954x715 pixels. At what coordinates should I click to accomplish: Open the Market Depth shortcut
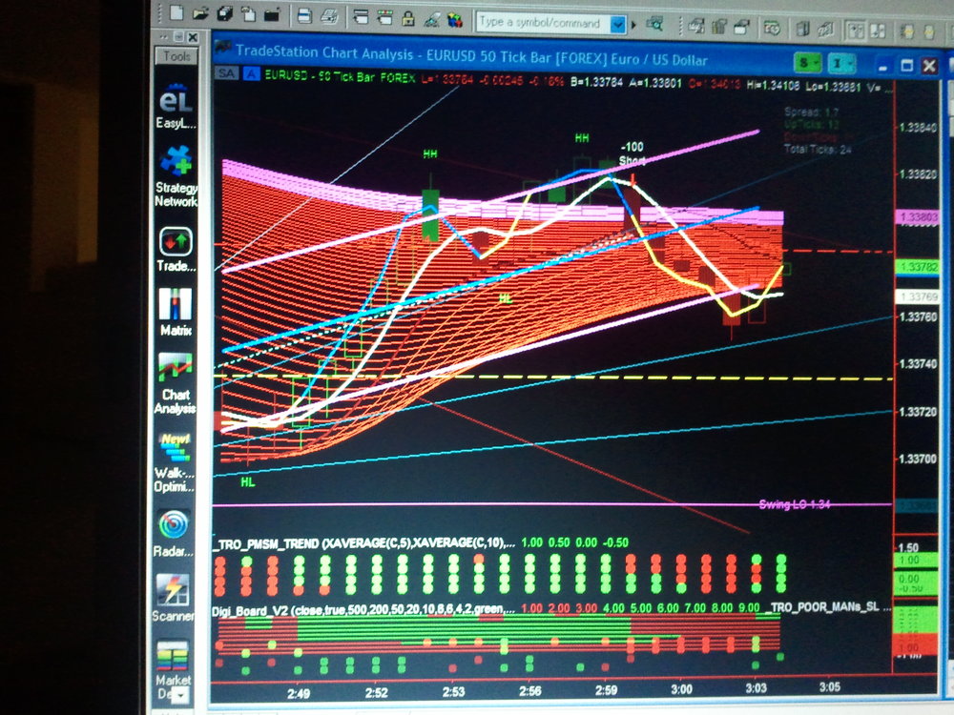[x=173, y=669]
